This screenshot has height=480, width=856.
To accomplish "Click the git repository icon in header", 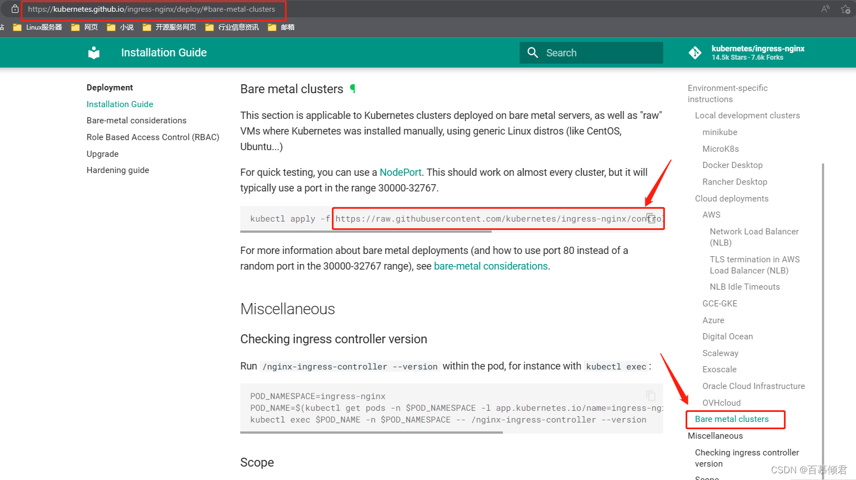I will click(x=695, y=52).
